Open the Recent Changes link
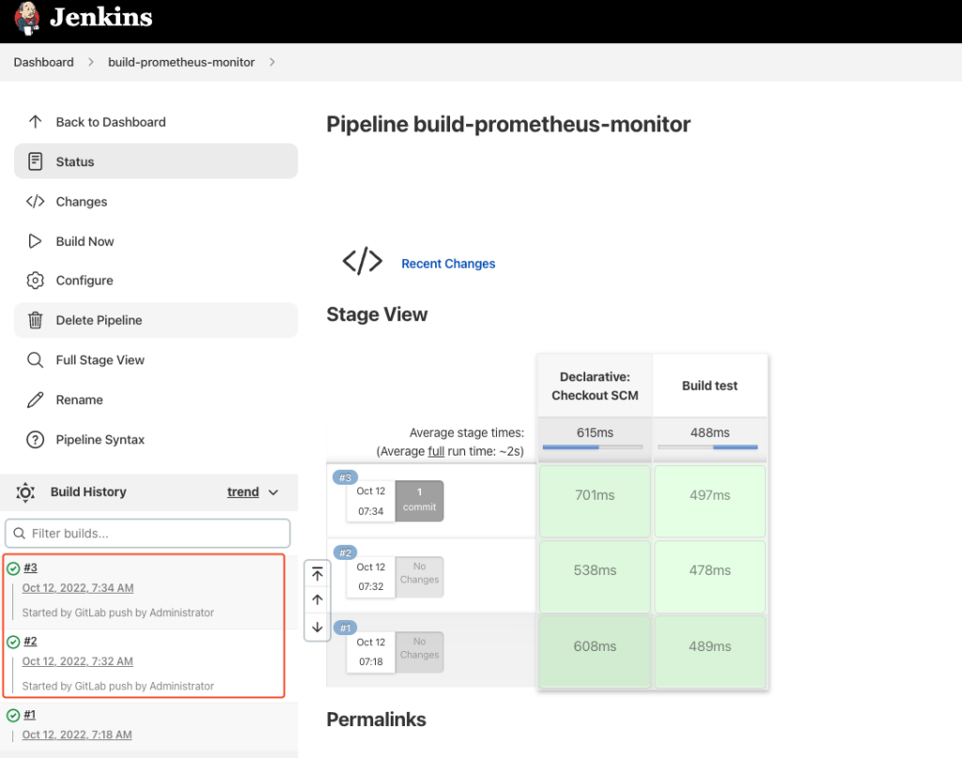Viewport: 962px width, 758px height. (448, 264)
